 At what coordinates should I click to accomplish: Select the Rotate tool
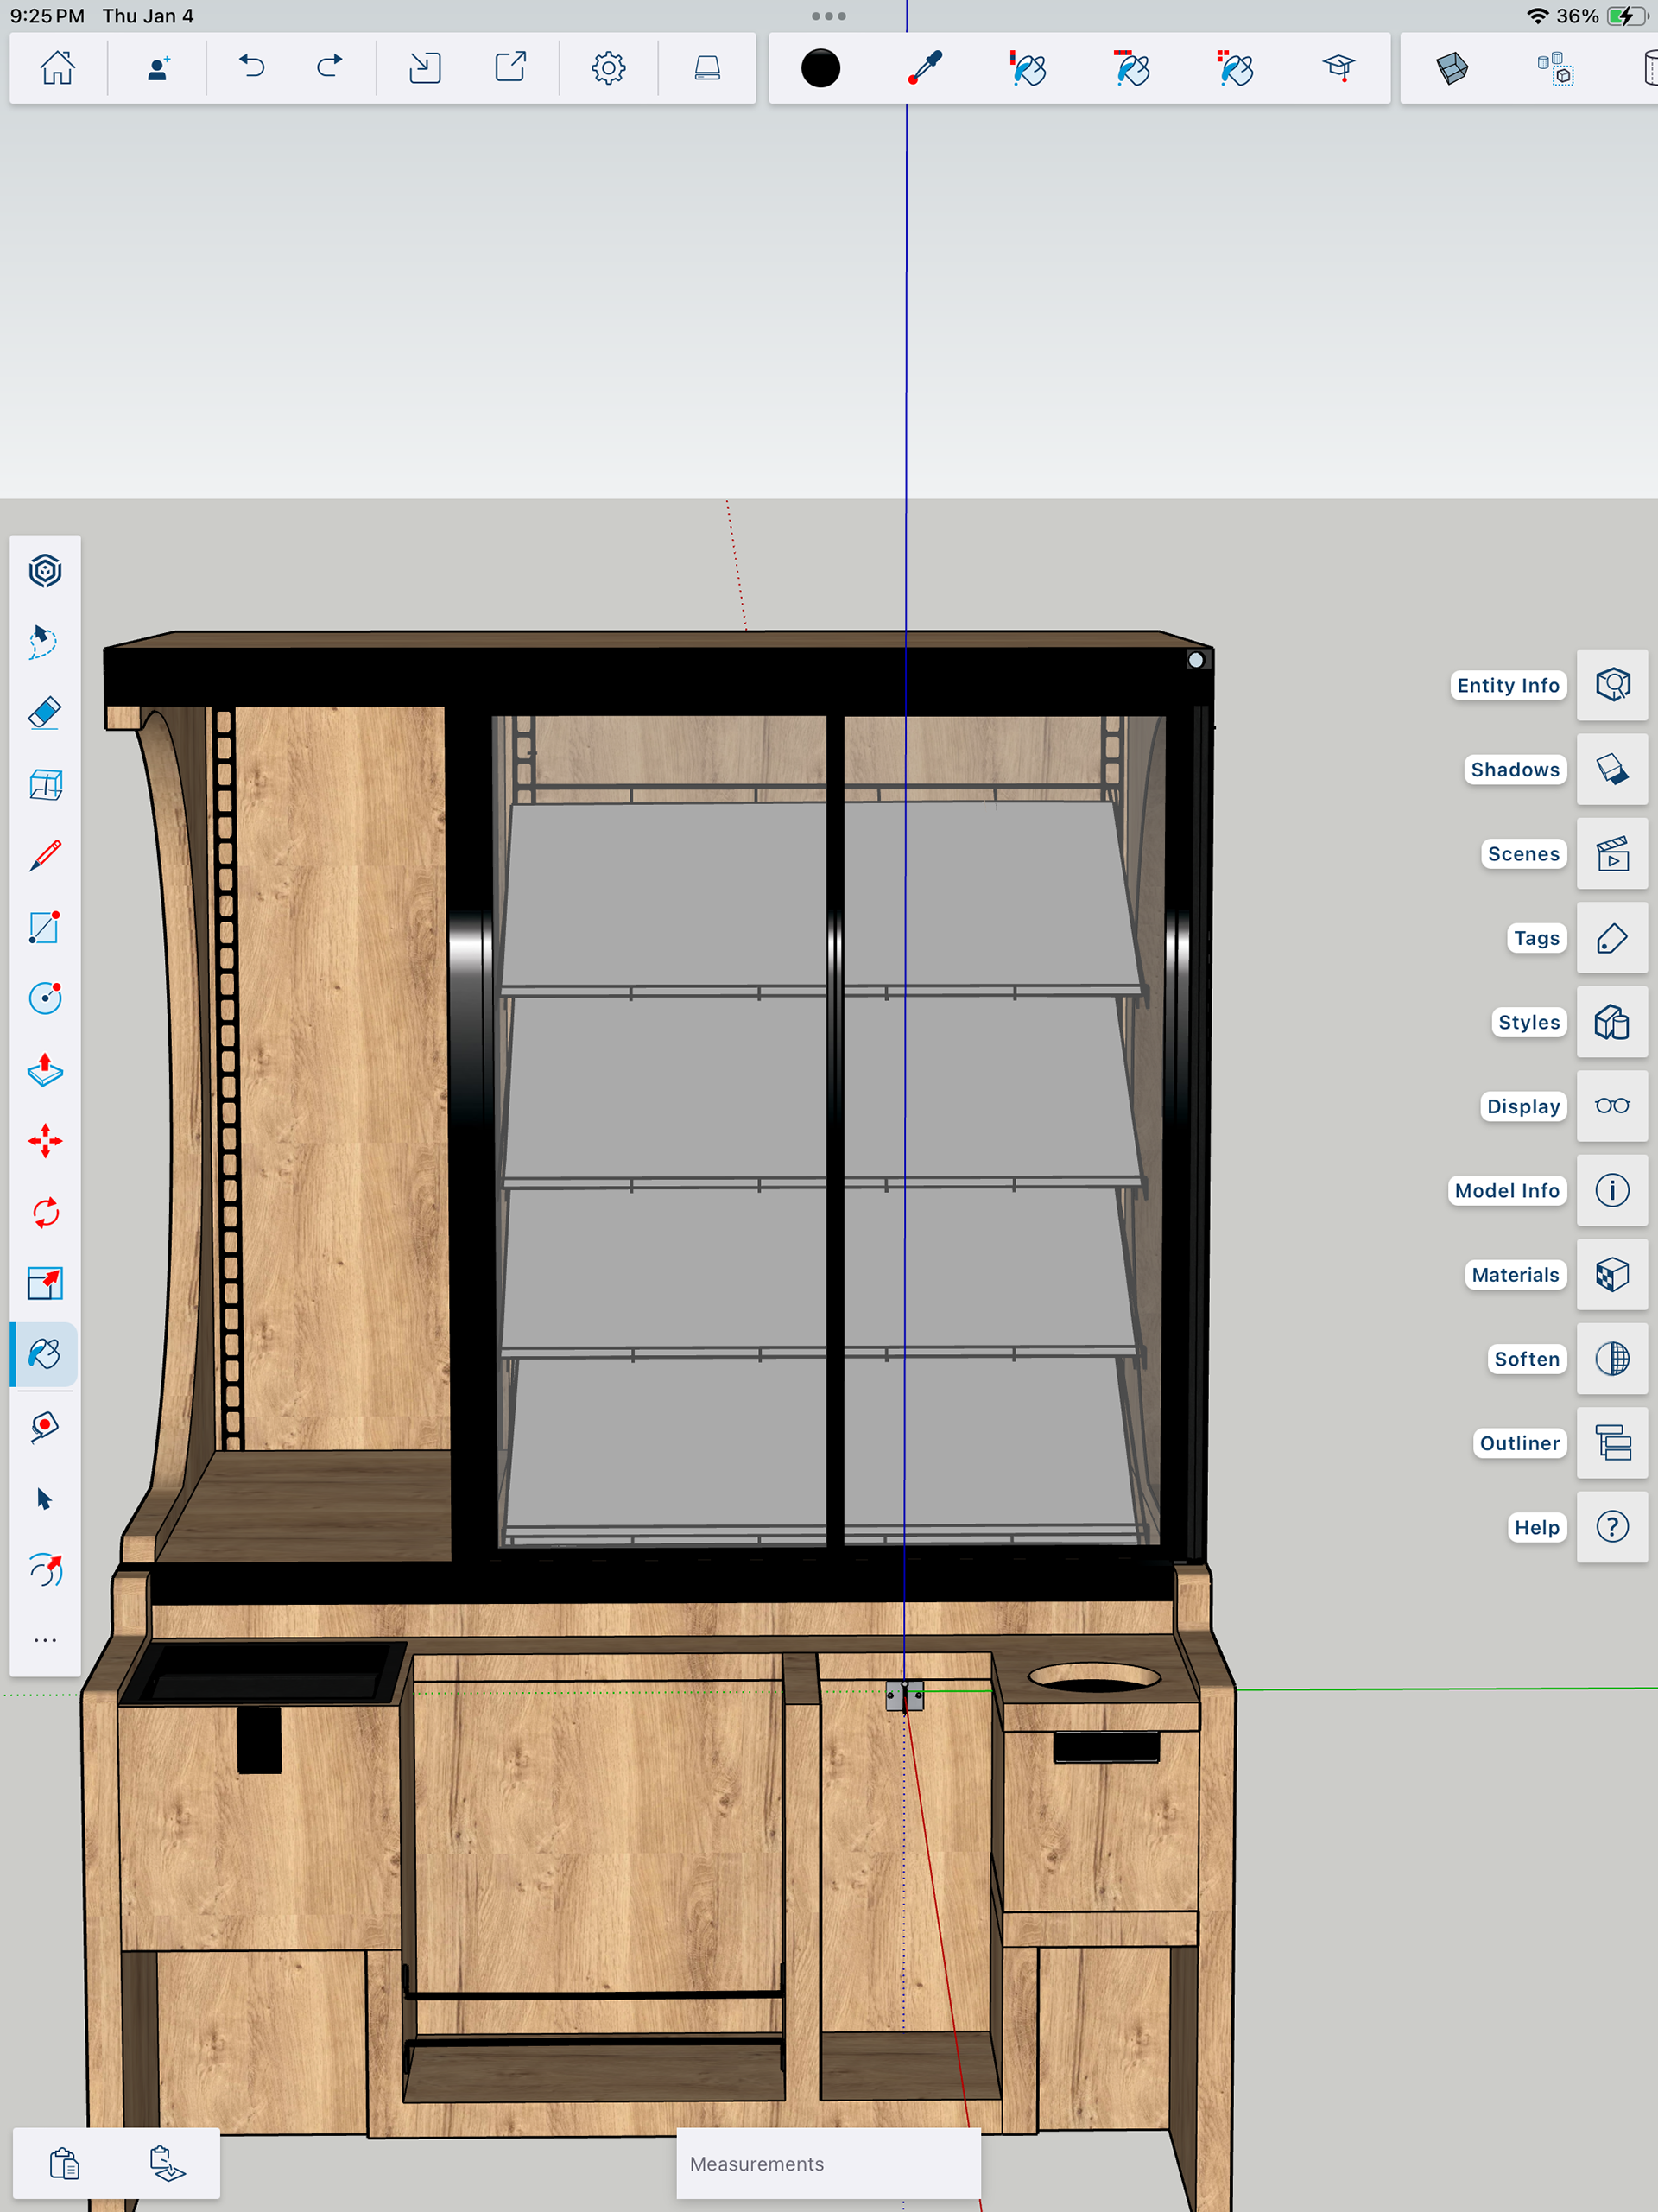click(x=45, y=1213)
